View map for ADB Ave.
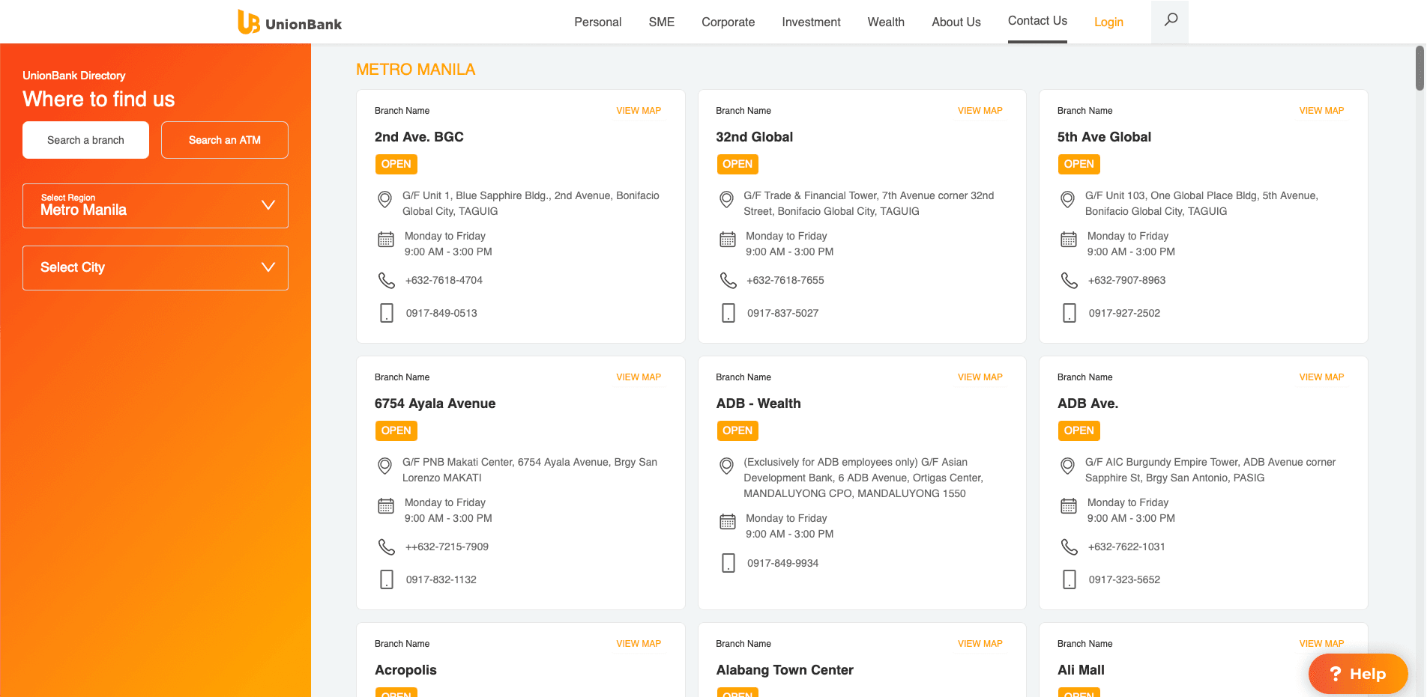 tap(1321, 377)
